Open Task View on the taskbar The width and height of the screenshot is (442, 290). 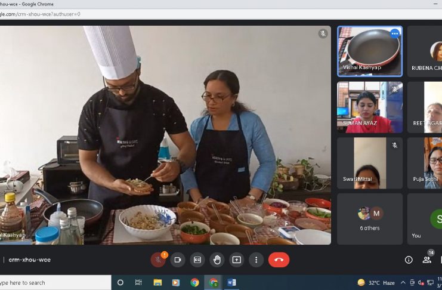pos(138,283)
